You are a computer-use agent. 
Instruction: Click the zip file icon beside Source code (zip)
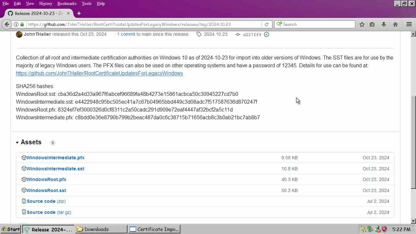coord(24,201)
